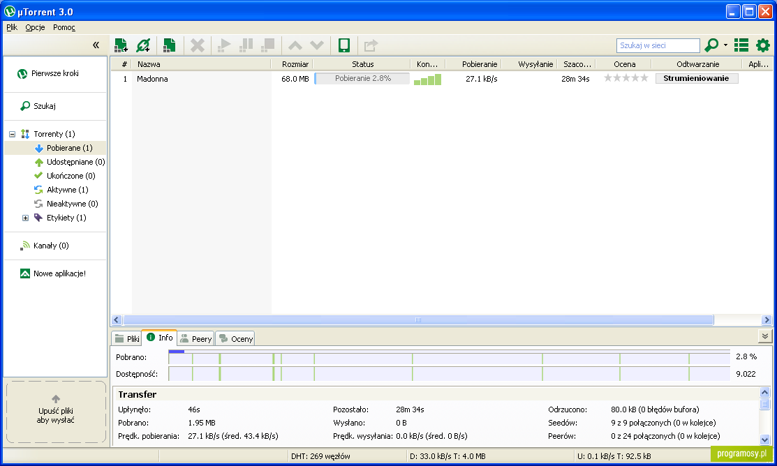This screenshot has height=466, width=777.
Task: Open Kanały (0) feeds item
Action: pos(50,246)
